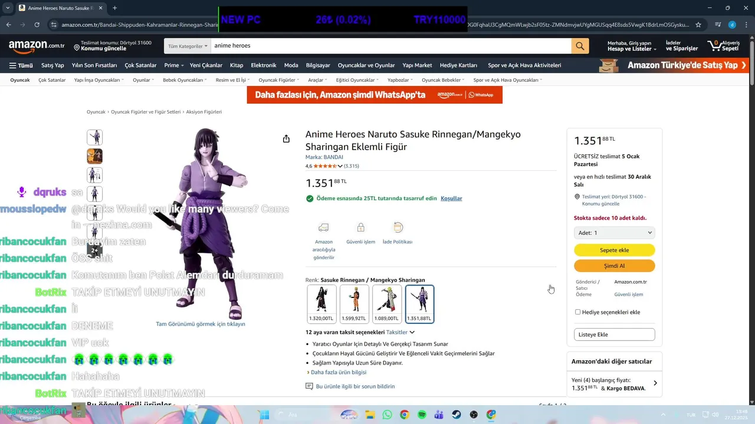
Task: Open Oyuncaklar ve Oyunlar category
Action: point(366,65)
